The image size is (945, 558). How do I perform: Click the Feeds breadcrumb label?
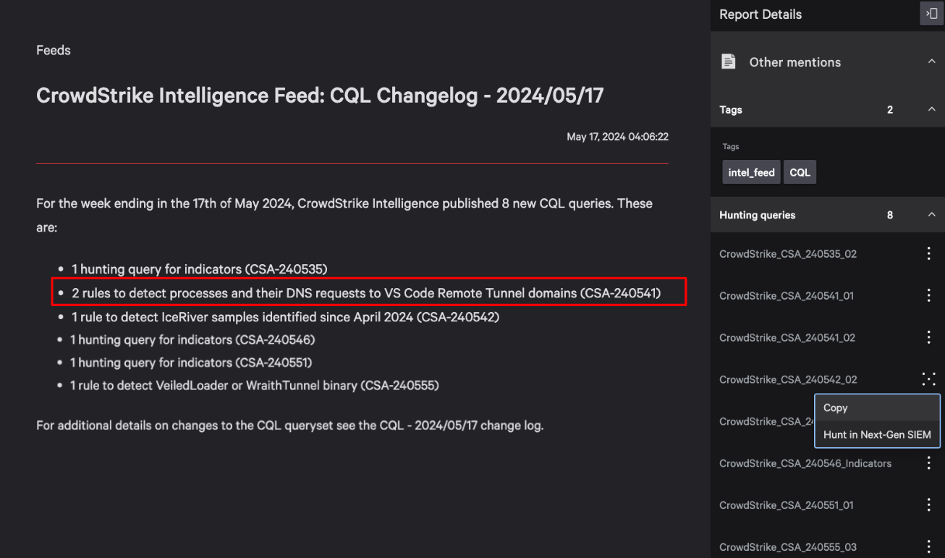pyautogui.click(x=54, y=50)
